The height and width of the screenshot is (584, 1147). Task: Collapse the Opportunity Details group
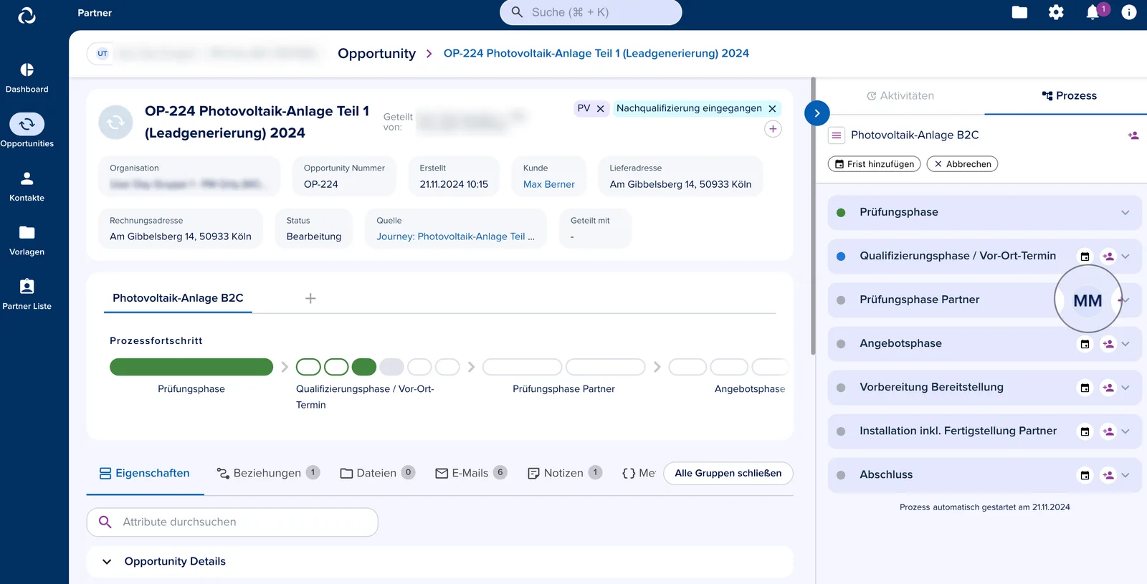[x=107, y=562]
